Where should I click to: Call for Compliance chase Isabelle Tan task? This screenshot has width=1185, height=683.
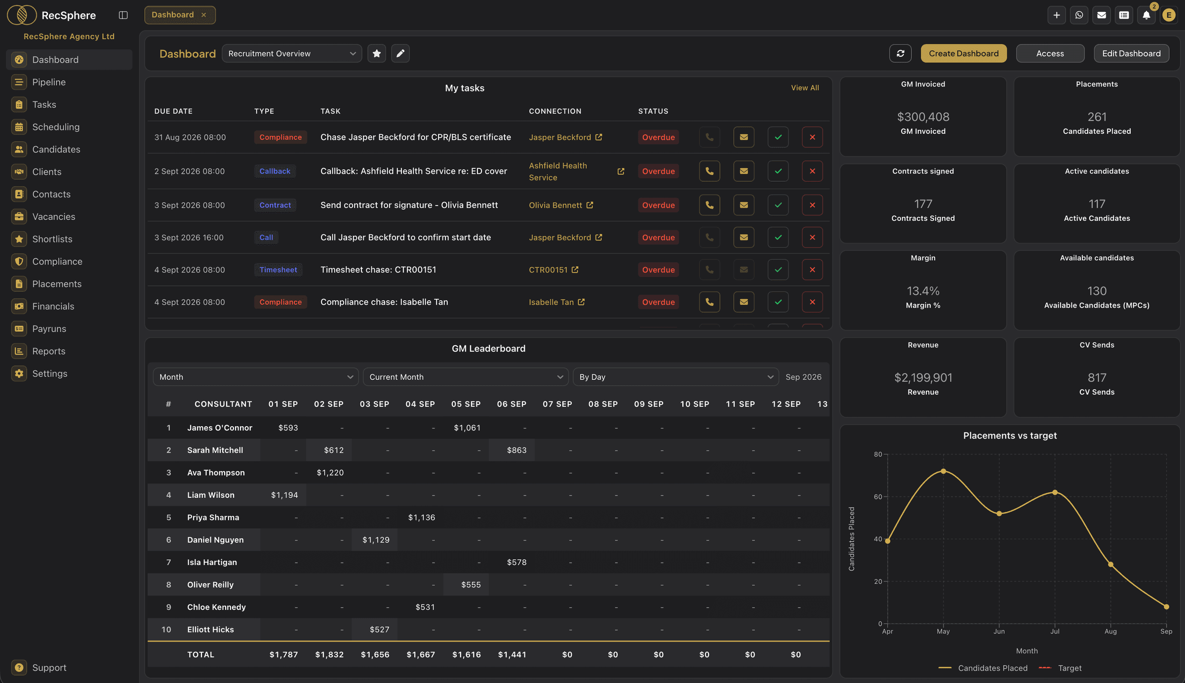(x=710, y=302)
